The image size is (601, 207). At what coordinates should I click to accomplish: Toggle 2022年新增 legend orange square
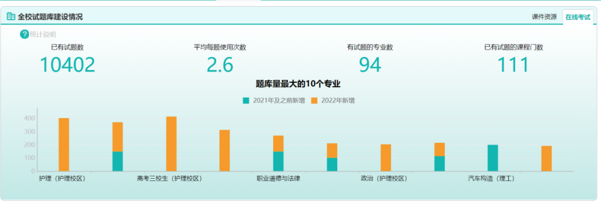click(314, 101)
